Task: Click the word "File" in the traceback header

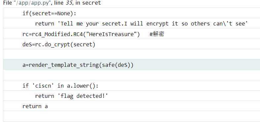Action: [x=8, y=3]
